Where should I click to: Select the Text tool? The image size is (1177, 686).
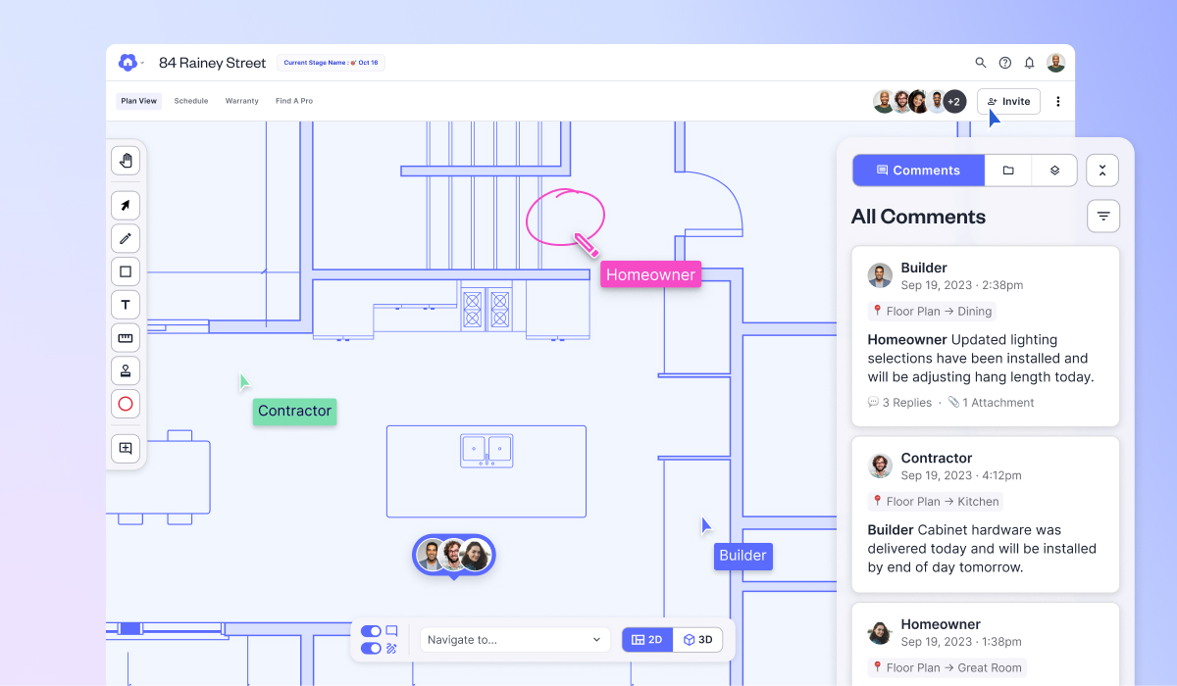point(126,305)
